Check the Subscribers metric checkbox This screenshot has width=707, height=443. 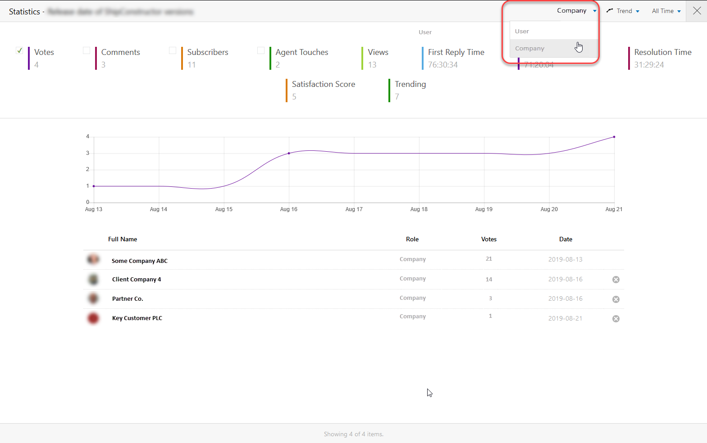(x=173, y=50)
